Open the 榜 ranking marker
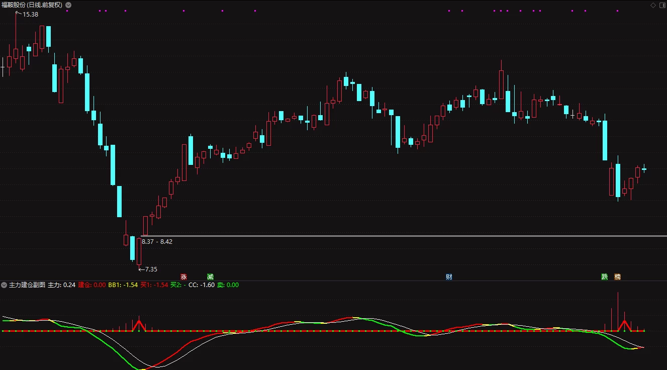Screen dimensions: 667x370 617,276
